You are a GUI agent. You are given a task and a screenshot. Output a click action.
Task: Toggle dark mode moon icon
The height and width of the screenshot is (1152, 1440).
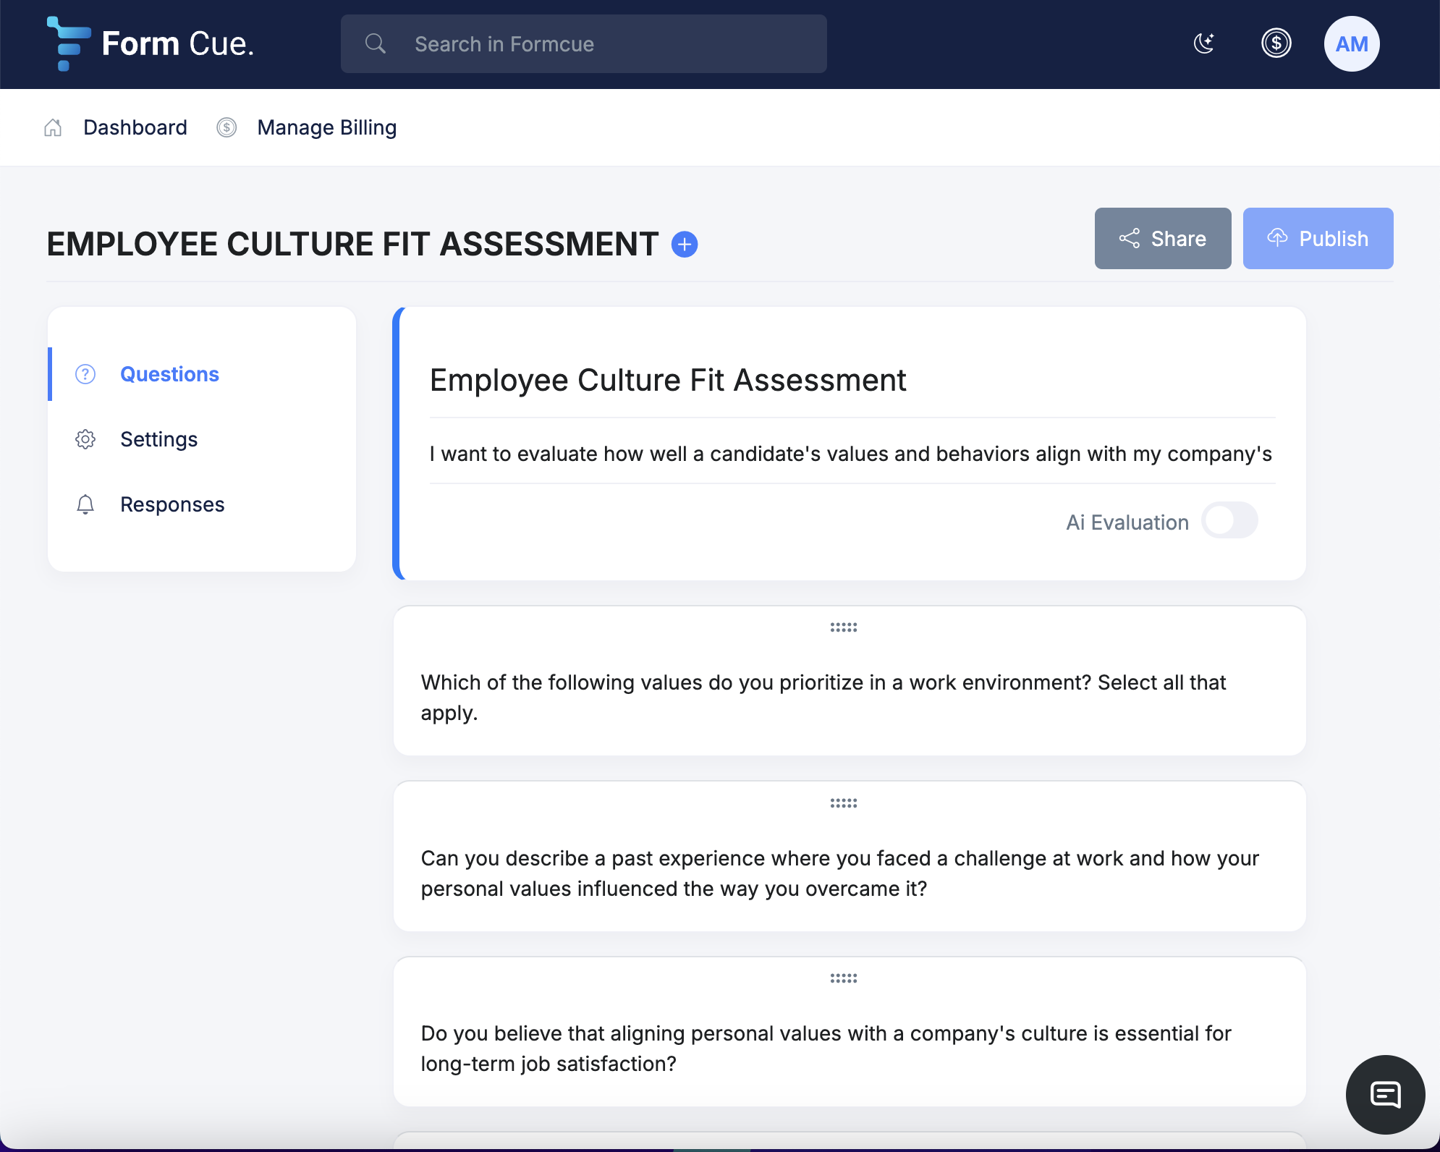tap(1204, 43)
